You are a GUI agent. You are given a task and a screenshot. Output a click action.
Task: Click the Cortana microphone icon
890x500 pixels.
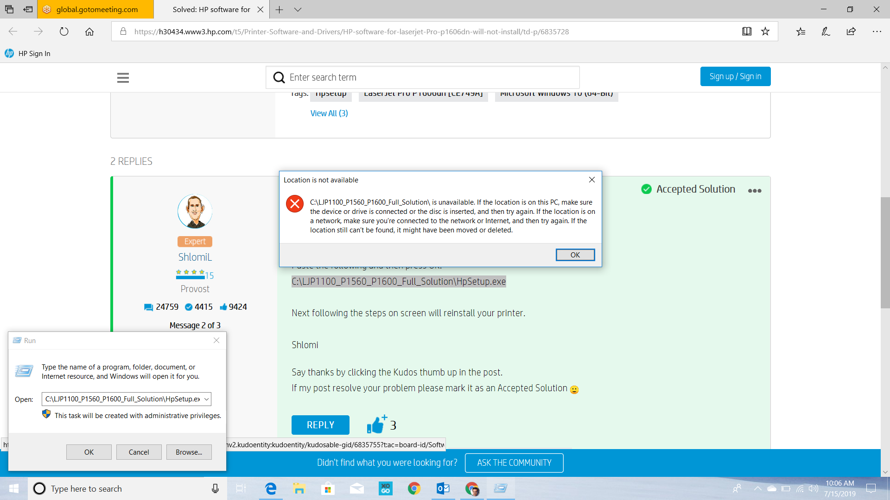pyautogui.click(x=215, y=488)
